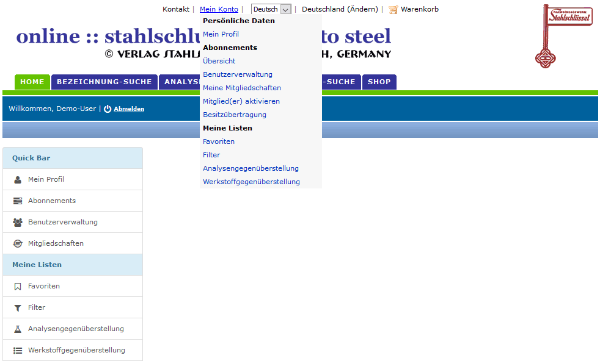Select the HOME tab
The width and height of the screenshot is (600, 361).
(x=32, y=82)
